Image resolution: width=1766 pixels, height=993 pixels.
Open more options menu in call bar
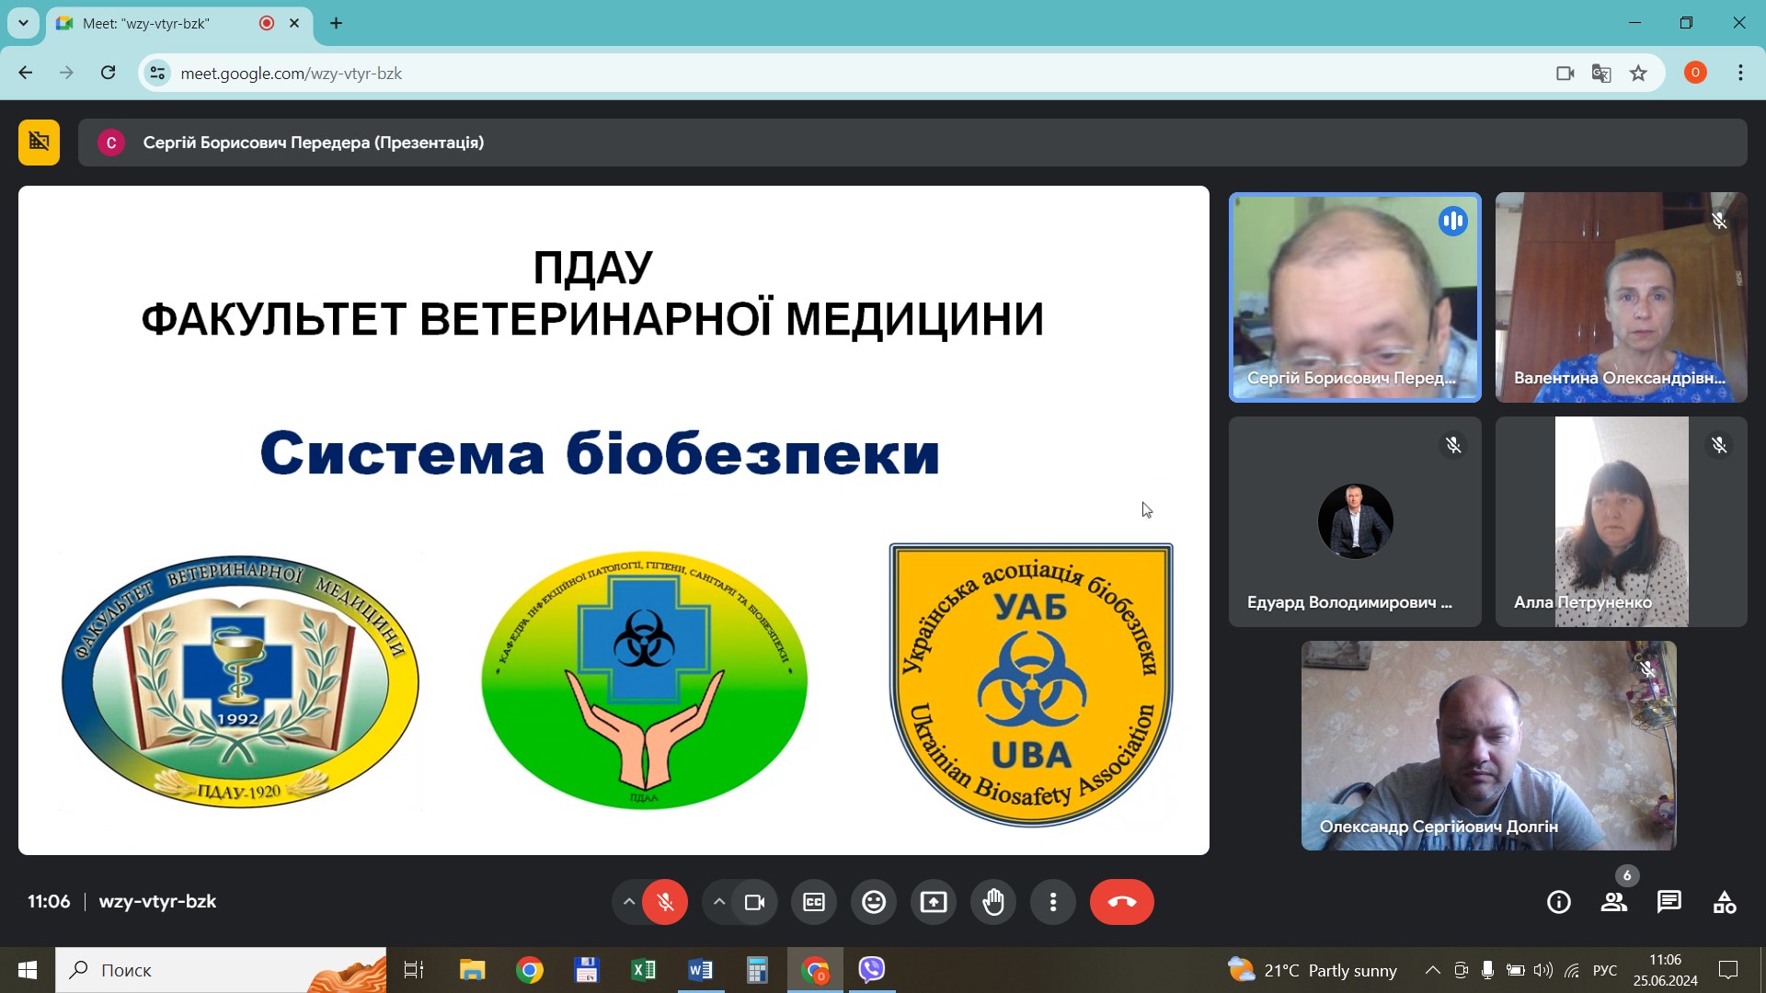point(1053,902)
